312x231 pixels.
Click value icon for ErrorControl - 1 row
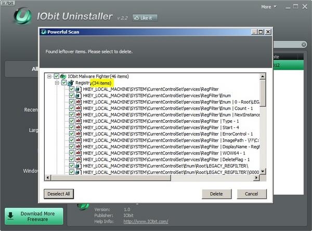(x=78, y=134)
